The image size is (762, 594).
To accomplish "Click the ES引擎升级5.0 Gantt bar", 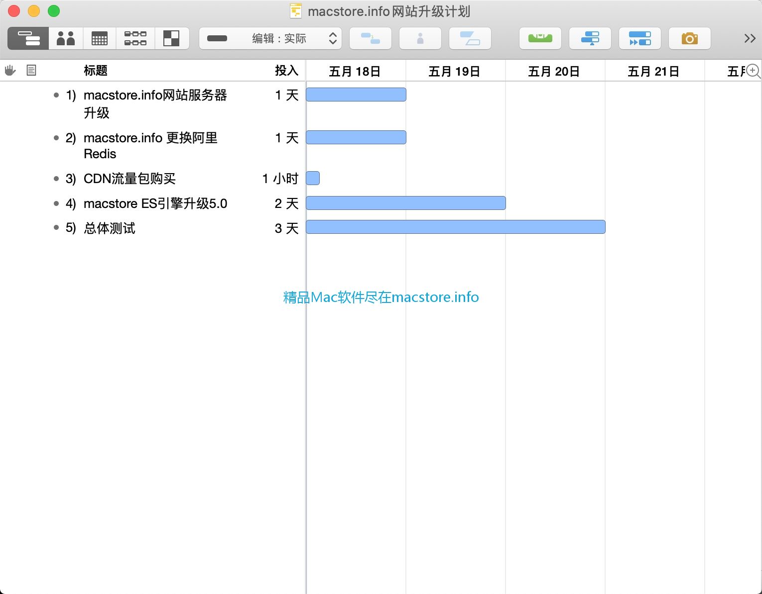I will pos(406,203).
